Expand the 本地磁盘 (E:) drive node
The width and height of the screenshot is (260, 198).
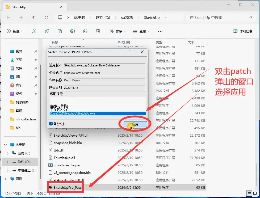[x=7, y=170]
